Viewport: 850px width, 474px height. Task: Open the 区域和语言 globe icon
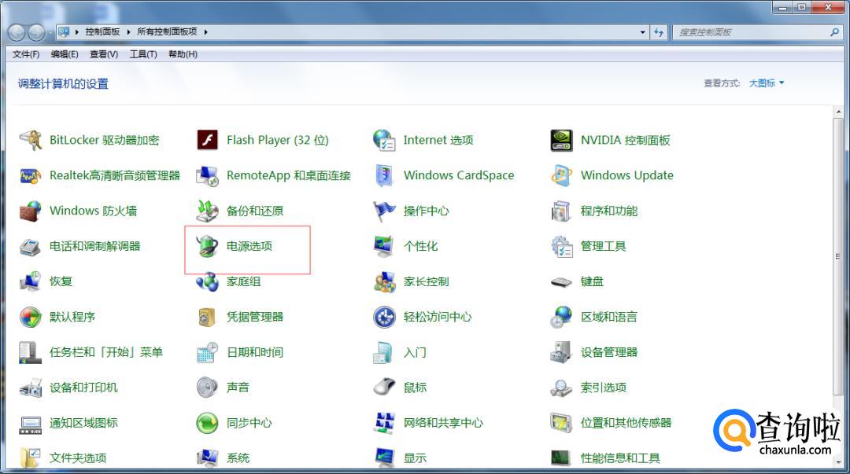[561, 317]
